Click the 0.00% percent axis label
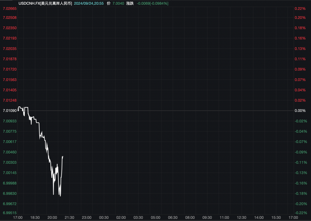Screen dimensions: 311x221 pos(300,110)
